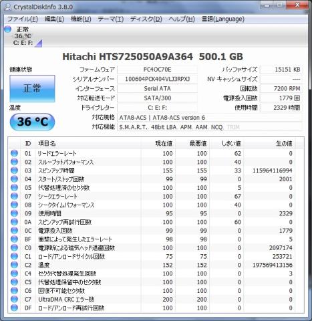Open the 言語(Language) menu

click(223, 19)
